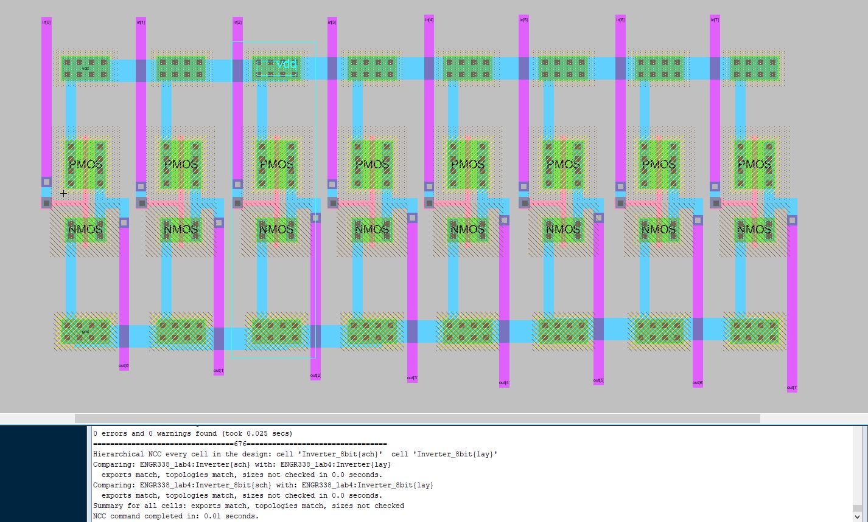The height and width of the screenshot is (522, 868).
Task: Select the out[7] export label
Action: click(x=791, y=387)
